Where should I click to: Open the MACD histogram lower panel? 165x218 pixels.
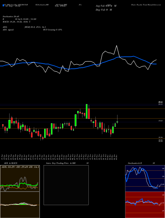point(20,205)
